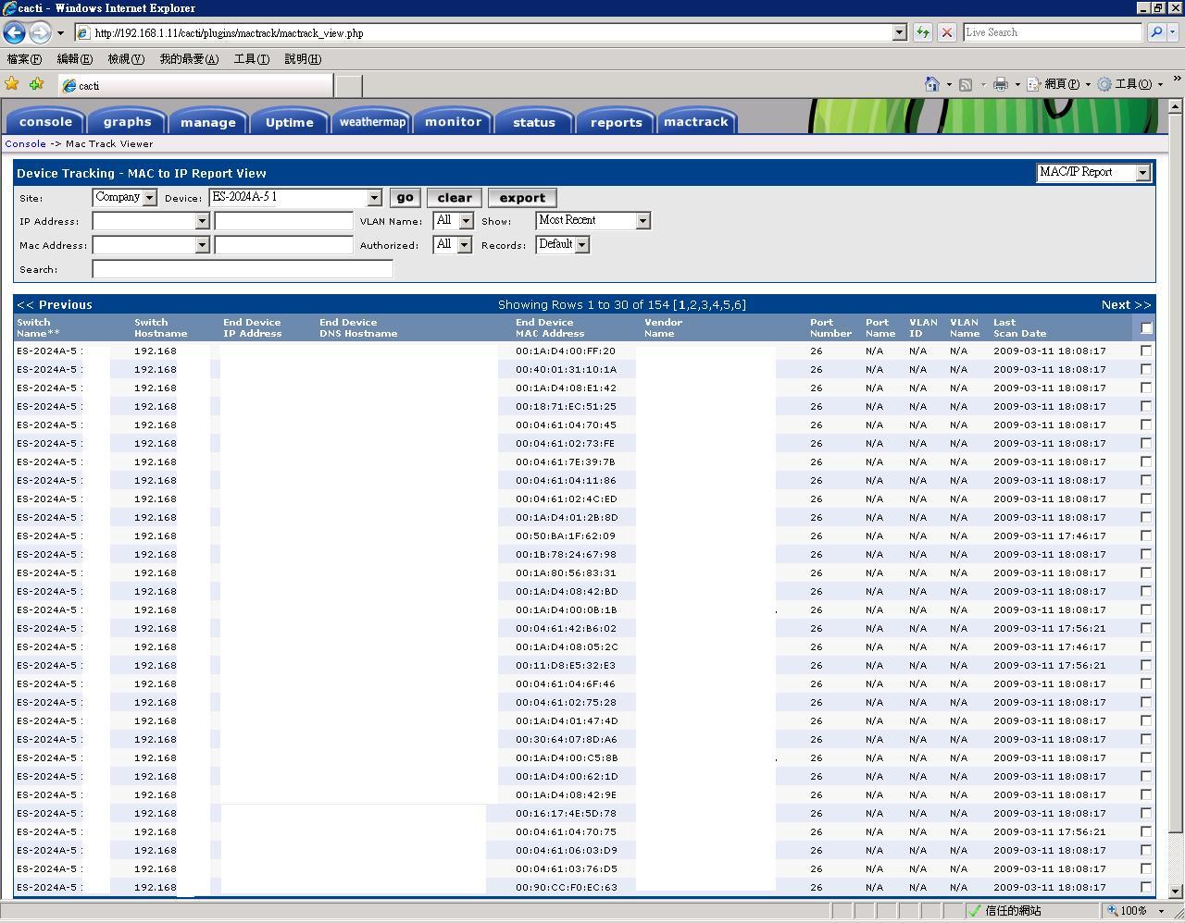The width and height of the screenshot is (1185, 923).
Task: Open the Favorites Center star icon
Action: tap(12, 84)
